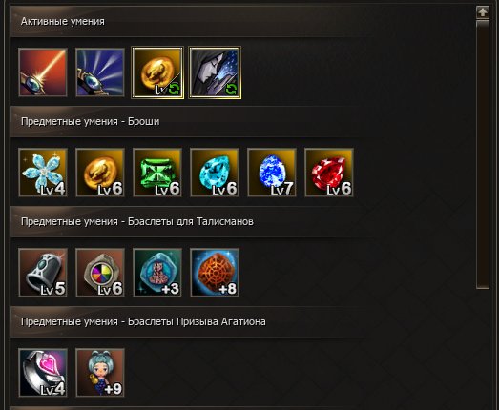This screenshot has height=410, width=499.
Task: Collapse the Активные умения section header
Action: (x=241, y=21)
